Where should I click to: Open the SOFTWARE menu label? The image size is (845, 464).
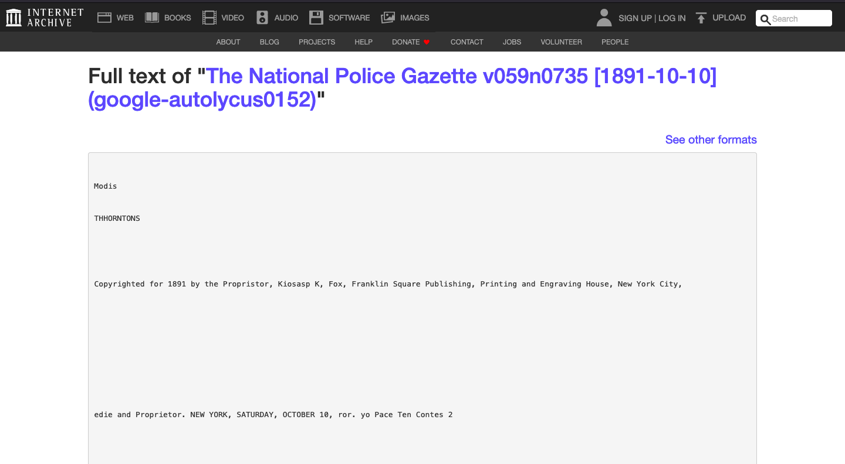349,18
